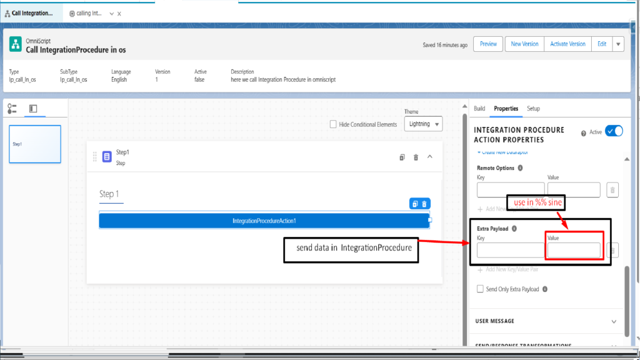Click the Extra Payload Value field
The image size is (640, 360).
point(574,250)
